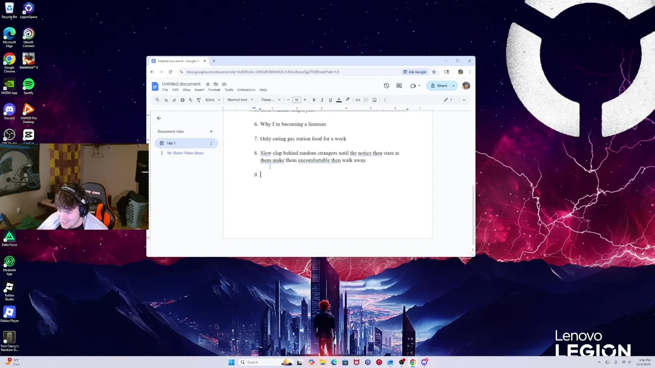Open the Format menu
Image resolution: width=655 pixels, height=368 pixels.
click(214, 90)
